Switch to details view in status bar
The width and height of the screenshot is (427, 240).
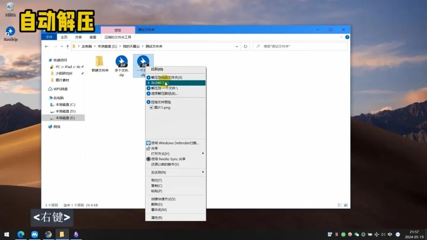pos(340,205)
